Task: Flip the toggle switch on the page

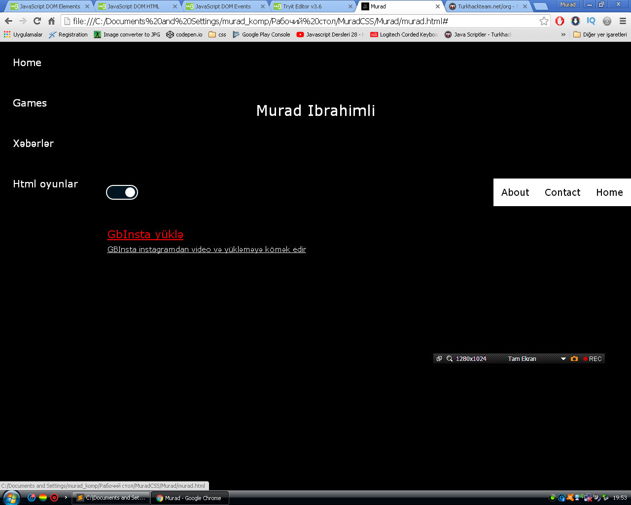Action: point(122,192)
